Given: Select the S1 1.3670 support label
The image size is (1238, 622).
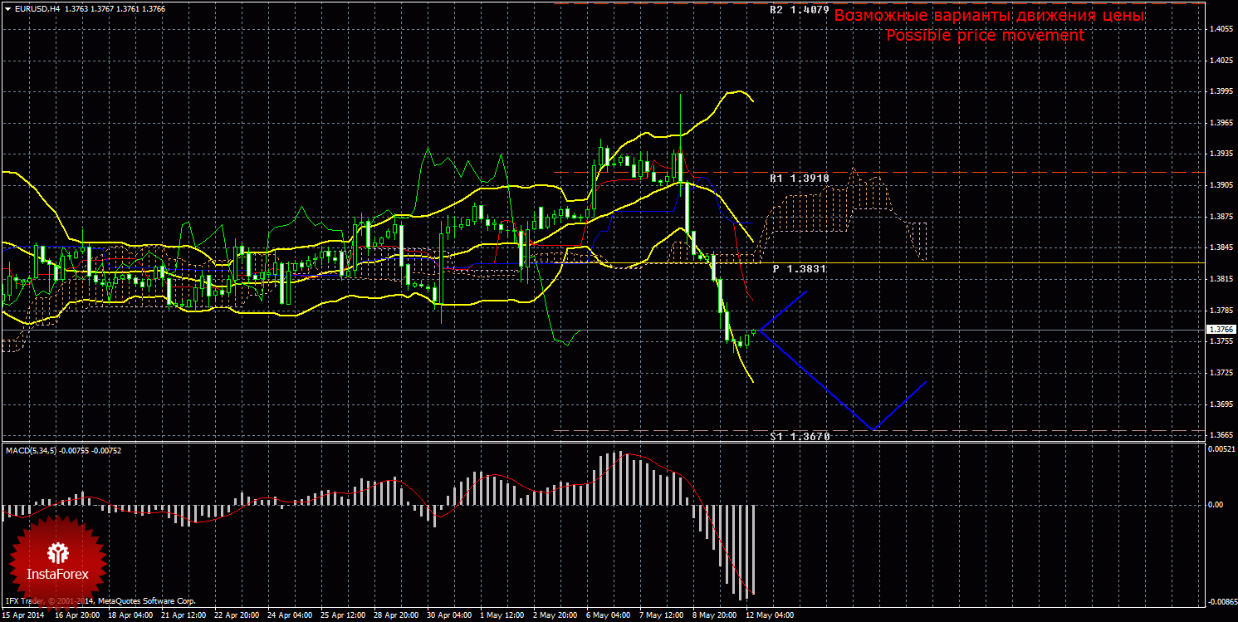Looking at the screenshot, I should coord(800,436).
